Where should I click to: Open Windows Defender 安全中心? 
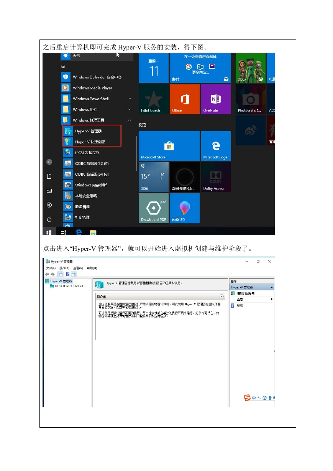(97, 77)
